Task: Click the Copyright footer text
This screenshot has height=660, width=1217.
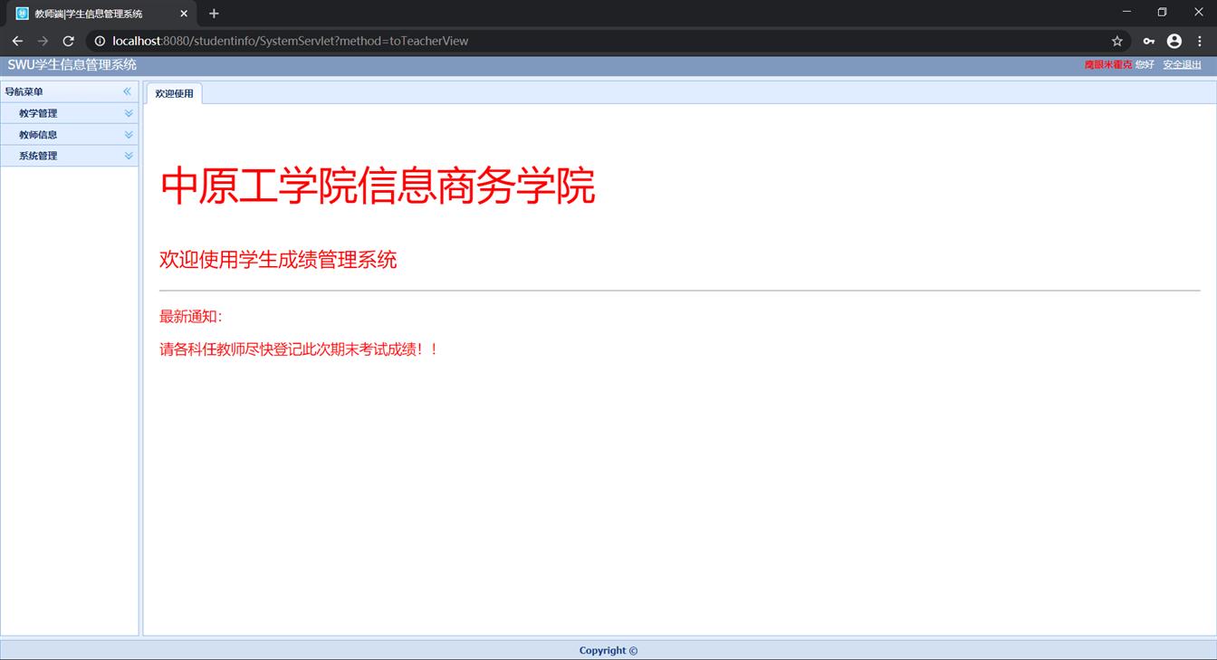Action: point(608,650)
